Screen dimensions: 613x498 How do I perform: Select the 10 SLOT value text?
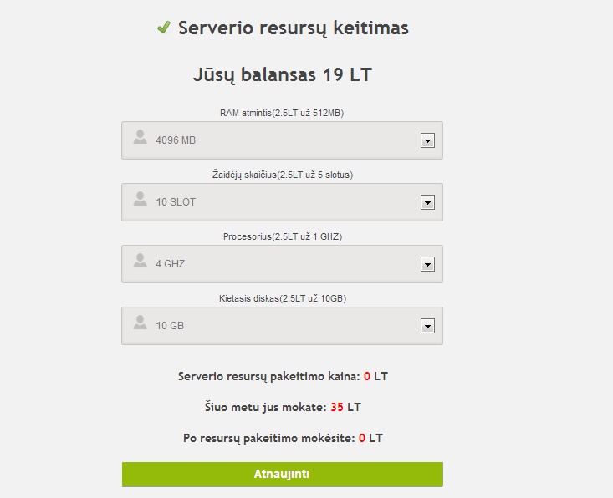[x=176, y=202]
